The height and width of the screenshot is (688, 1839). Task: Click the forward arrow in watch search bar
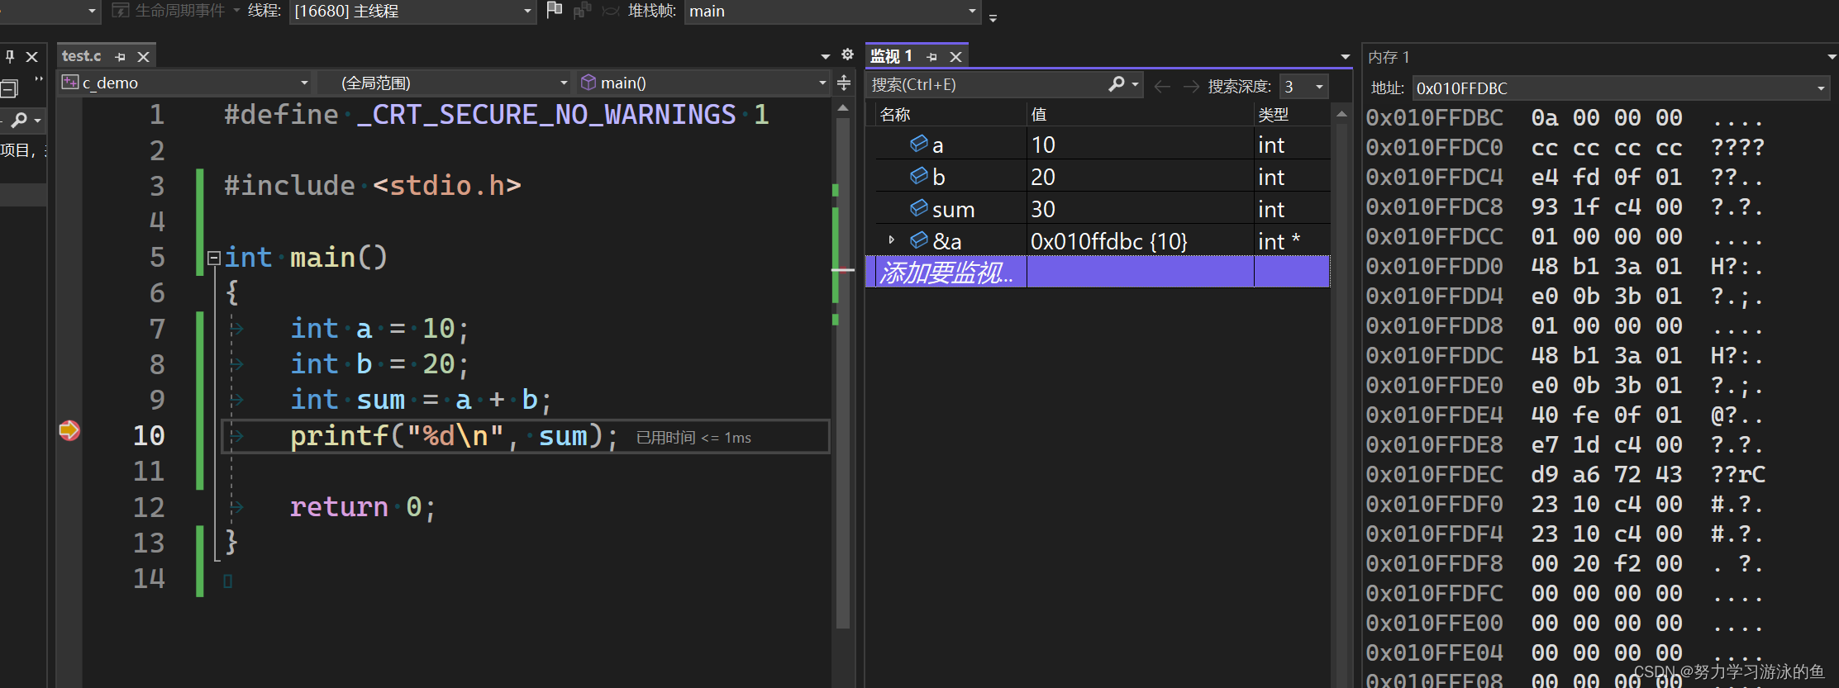point(1191,86)
